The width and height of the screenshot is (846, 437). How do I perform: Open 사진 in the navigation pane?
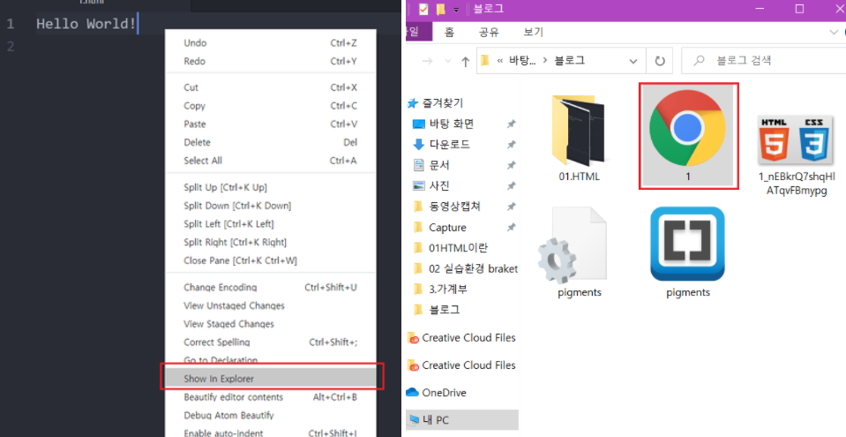pos(439,185)
